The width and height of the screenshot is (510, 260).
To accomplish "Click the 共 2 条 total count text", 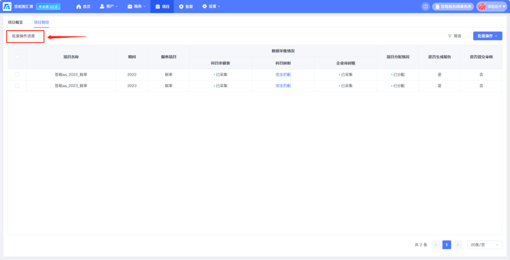I will (421, 245).
